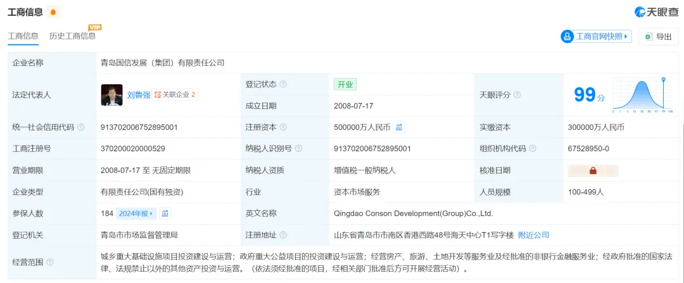Image resolution: width=684 pixels, height=283 pixels.
Task: Click the 导出 export button
Action: click(x=659, y=37)
